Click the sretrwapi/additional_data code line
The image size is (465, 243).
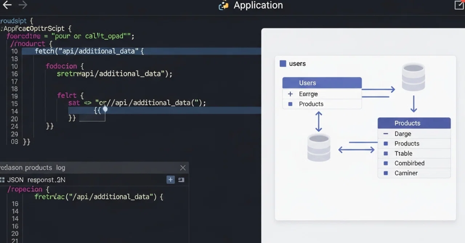click(x=114, y=74)
